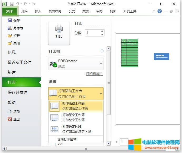Collapse the 打印活动工作表 settings dropdown
This screenshot has height=153, width=182.
pyautogui.click(x=76, y=94)
